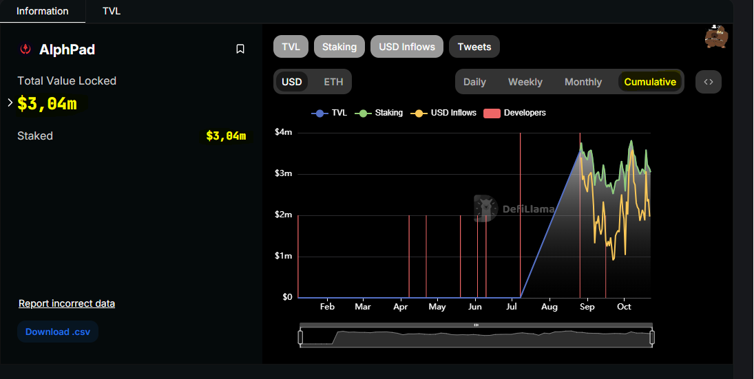This screenshot has height=379, width=754.
Task: Download the .csv file
Action: (x=58, y=332)
